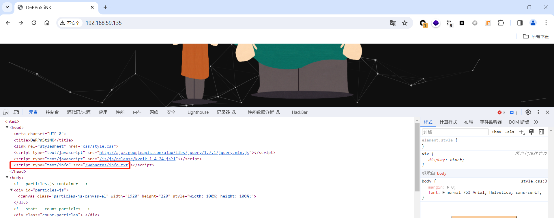Switch to the 计算样式 computed tab

448,122
